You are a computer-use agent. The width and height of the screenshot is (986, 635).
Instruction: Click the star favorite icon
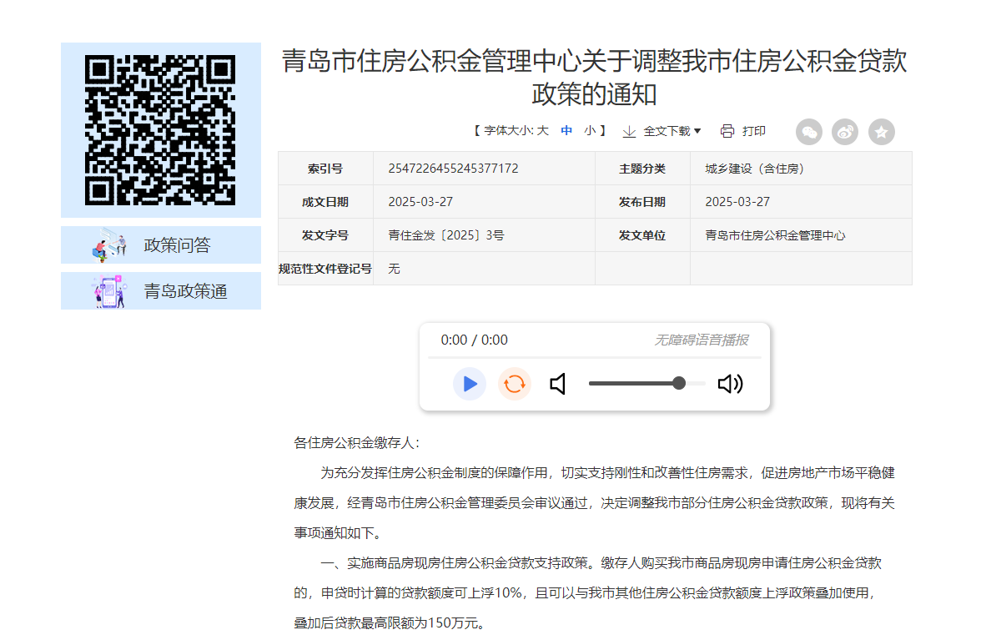coord(882,132)
